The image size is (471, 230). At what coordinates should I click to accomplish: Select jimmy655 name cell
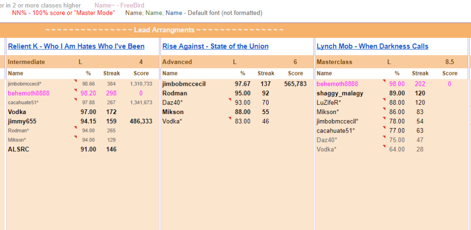pos(22,121)
